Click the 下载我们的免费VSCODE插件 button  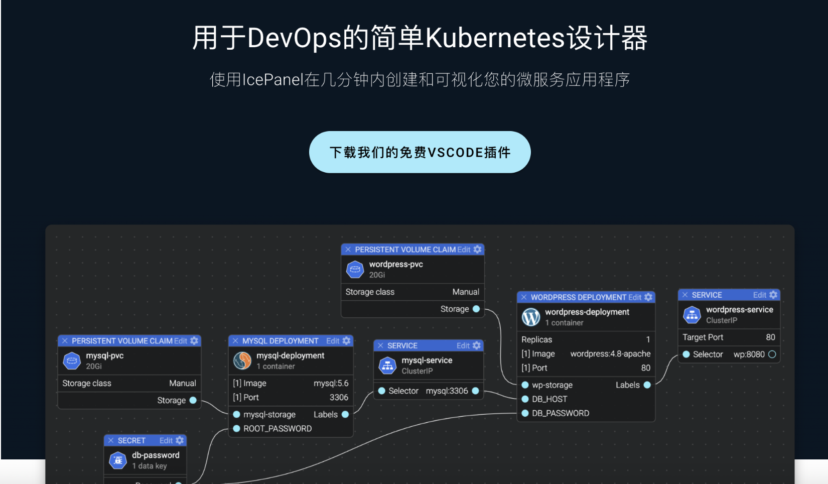click(420, 152)
